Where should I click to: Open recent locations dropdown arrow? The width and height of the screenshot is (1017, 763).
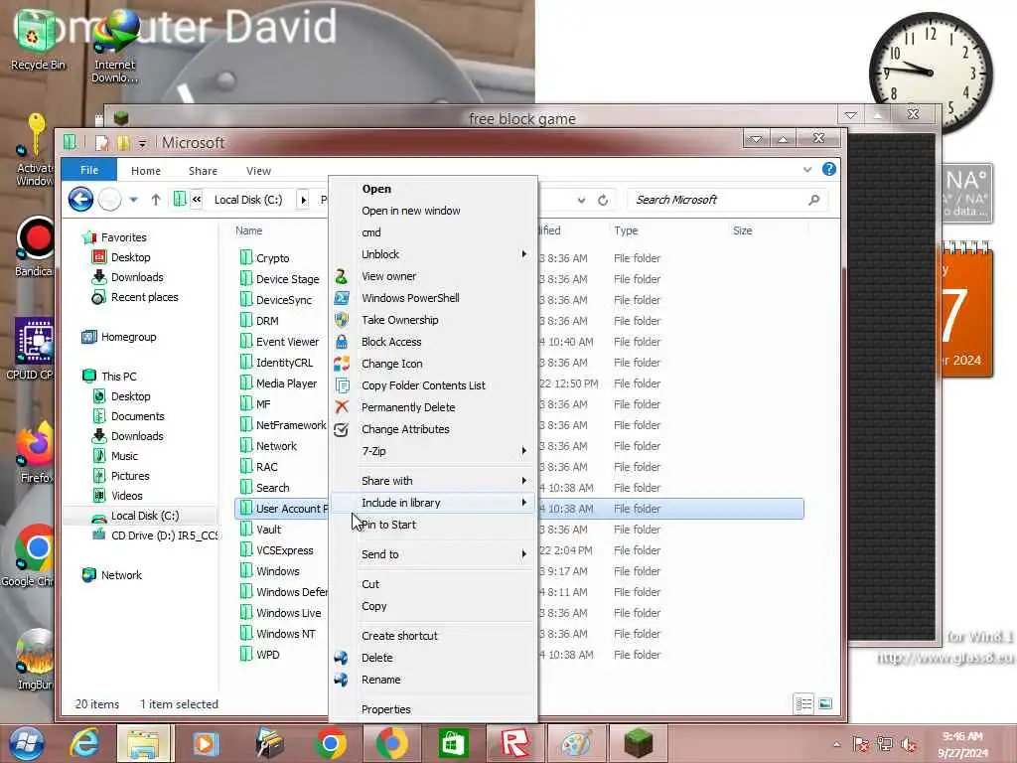click(134, 200)
